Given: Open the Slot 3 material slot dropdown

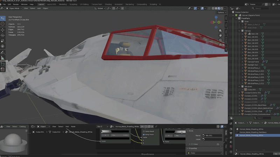Looking at the screenshot, I should click(103, 127).
